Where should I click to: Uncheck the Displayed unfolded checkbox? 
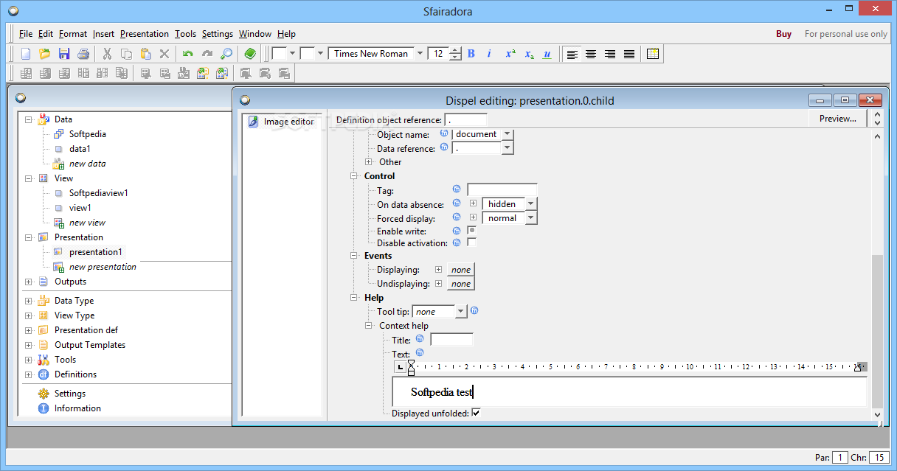coord(476,413)
